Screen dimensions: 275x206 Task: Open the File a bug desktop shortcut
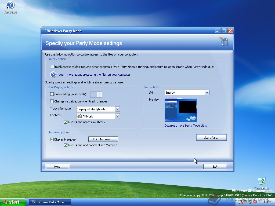(x=10, y=8)
